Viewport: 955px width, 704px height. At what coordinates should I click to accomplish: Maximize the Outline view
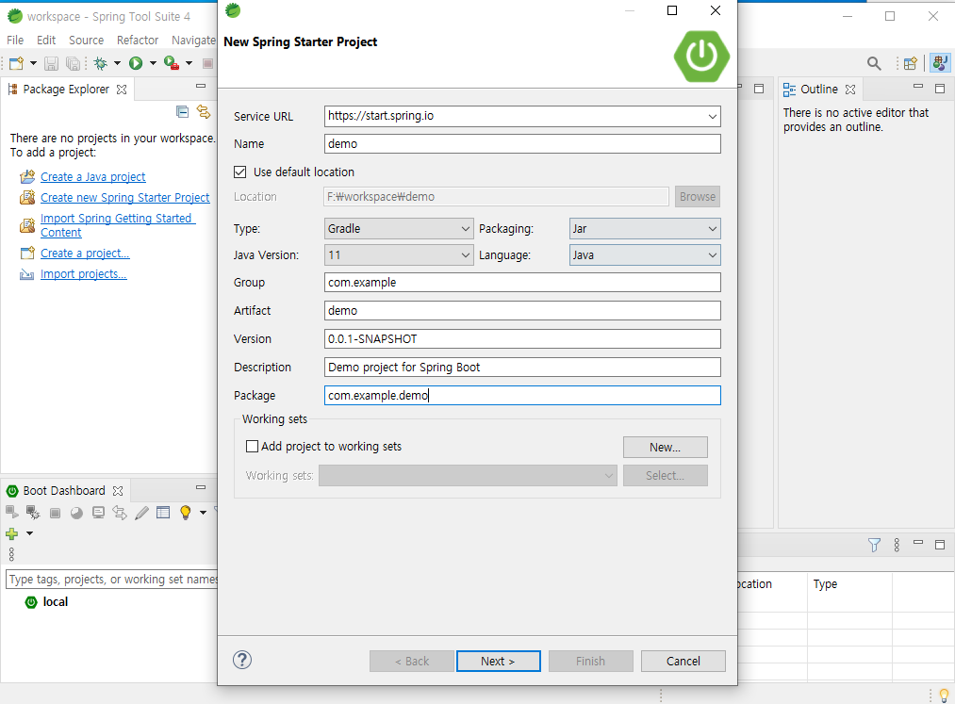[x=940, y=89]
